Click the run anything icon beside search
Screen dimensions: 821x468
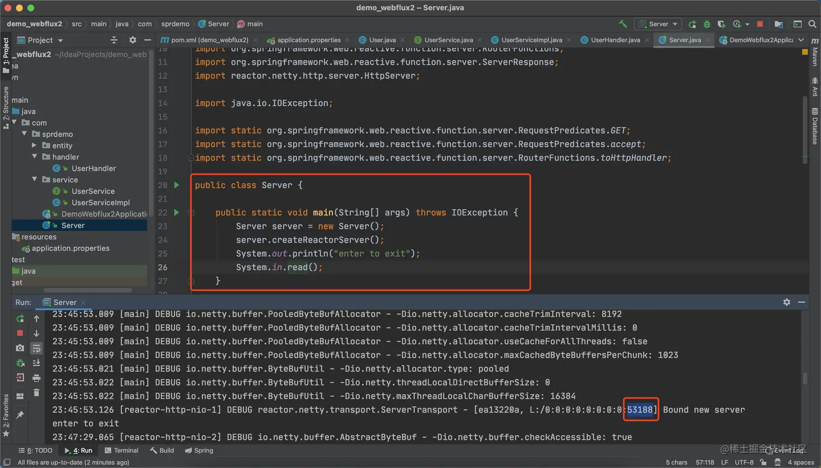click(x=798, y=24)
